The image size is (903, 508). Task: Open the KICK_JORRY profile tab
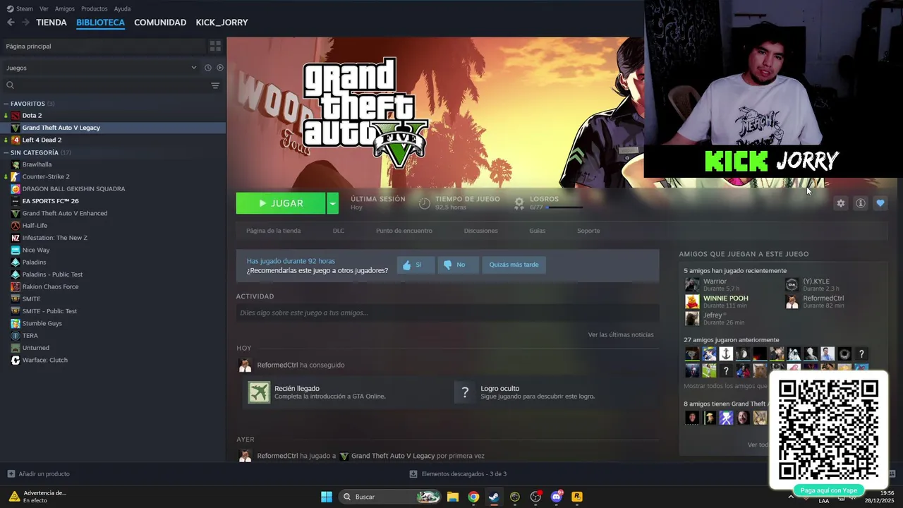click(x=222, y=23)
